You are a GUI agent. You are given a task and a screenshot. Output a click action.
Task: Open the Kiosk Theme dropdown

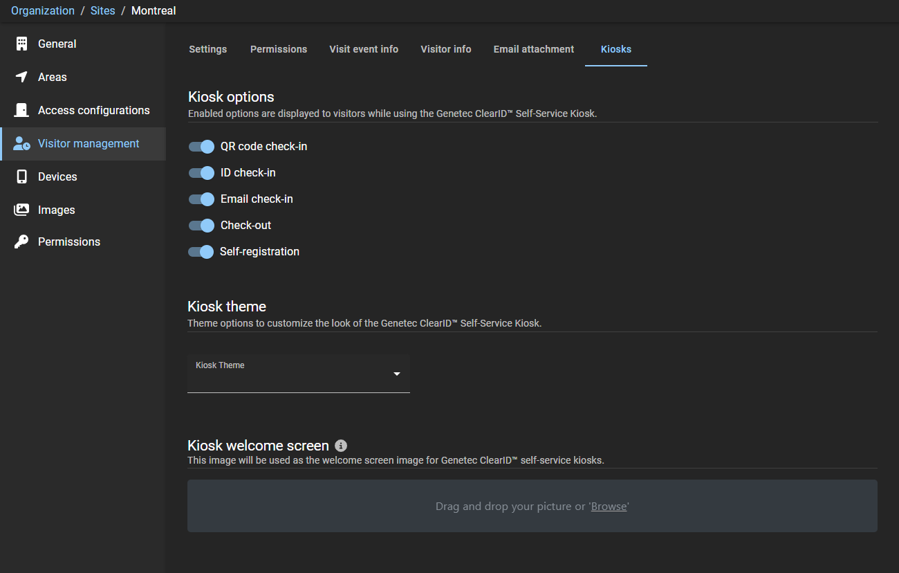(x=298, y=374)
